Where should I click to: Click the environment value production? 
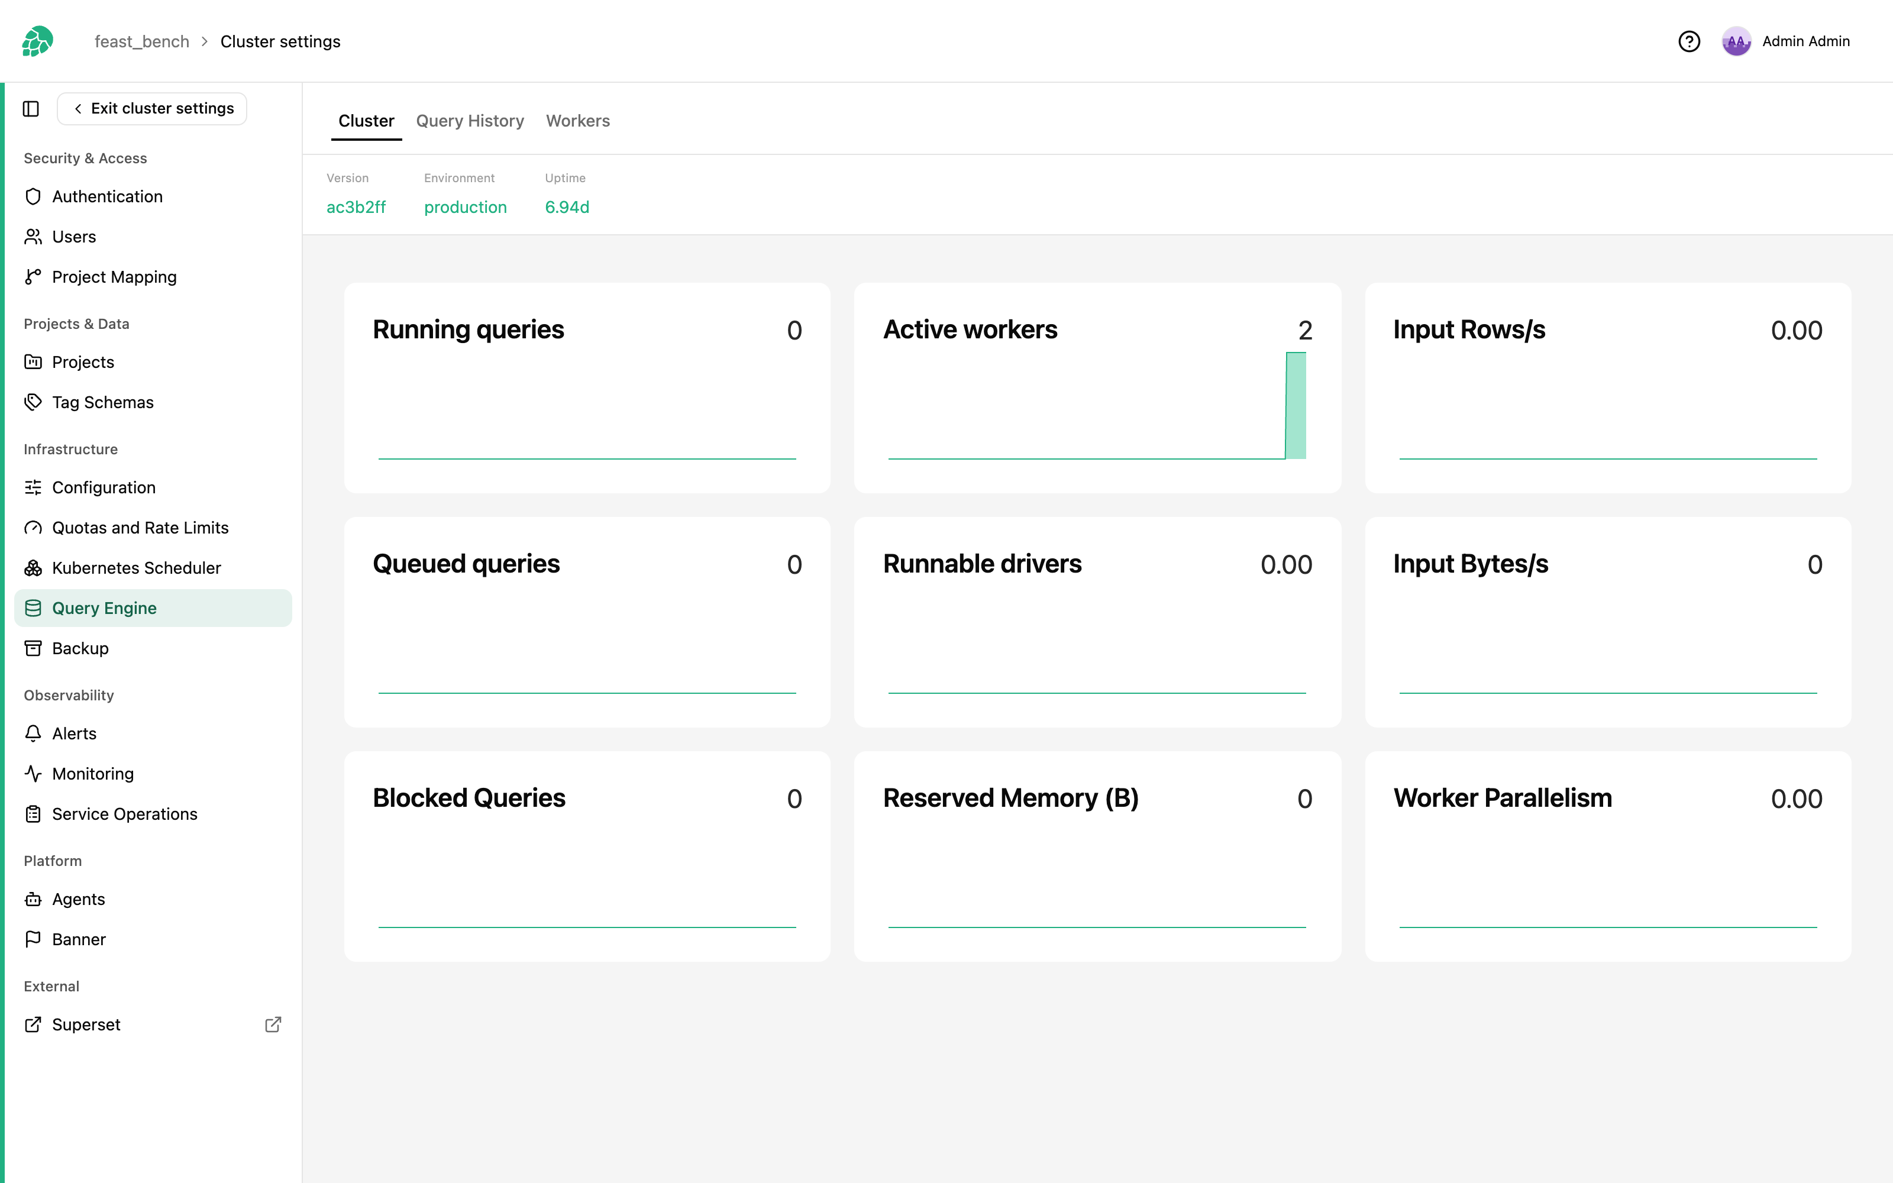pyautogui.click(x=466, y=208)
